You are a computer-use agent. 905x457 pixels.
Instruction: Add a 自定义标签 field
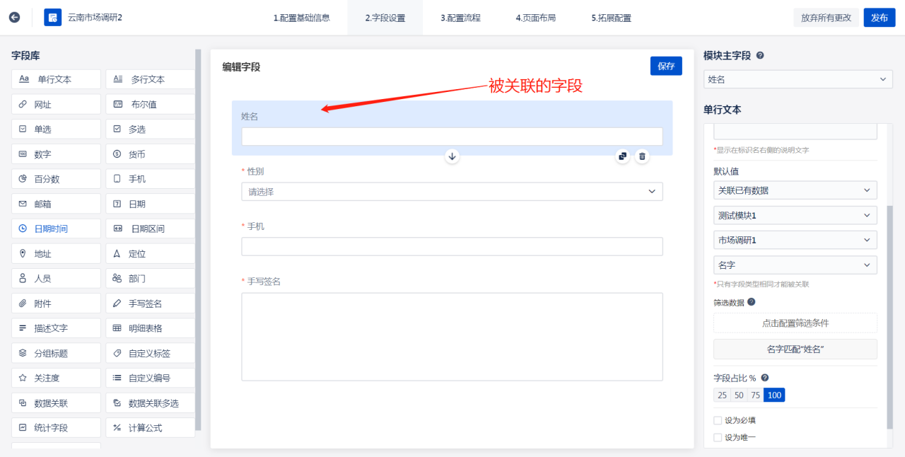tap(150, 353)
